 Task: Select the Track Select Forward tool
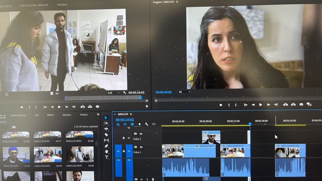(106, 123)
